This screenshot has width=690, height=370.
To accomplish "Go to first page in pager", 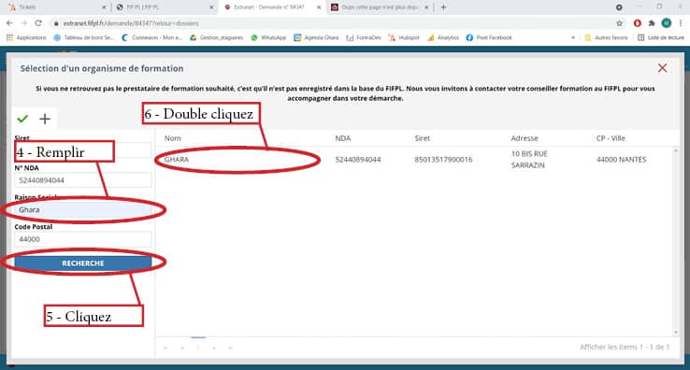I will point(165,348).
